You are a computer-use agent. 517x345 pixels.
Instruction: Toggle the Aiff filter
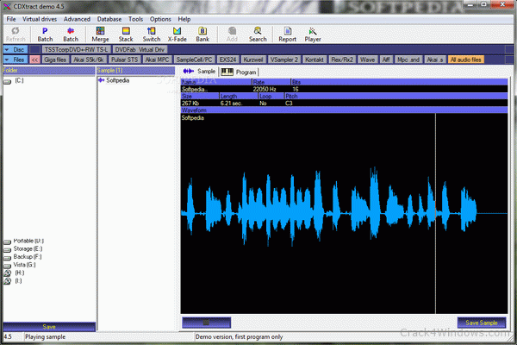[x=386, y=60]
